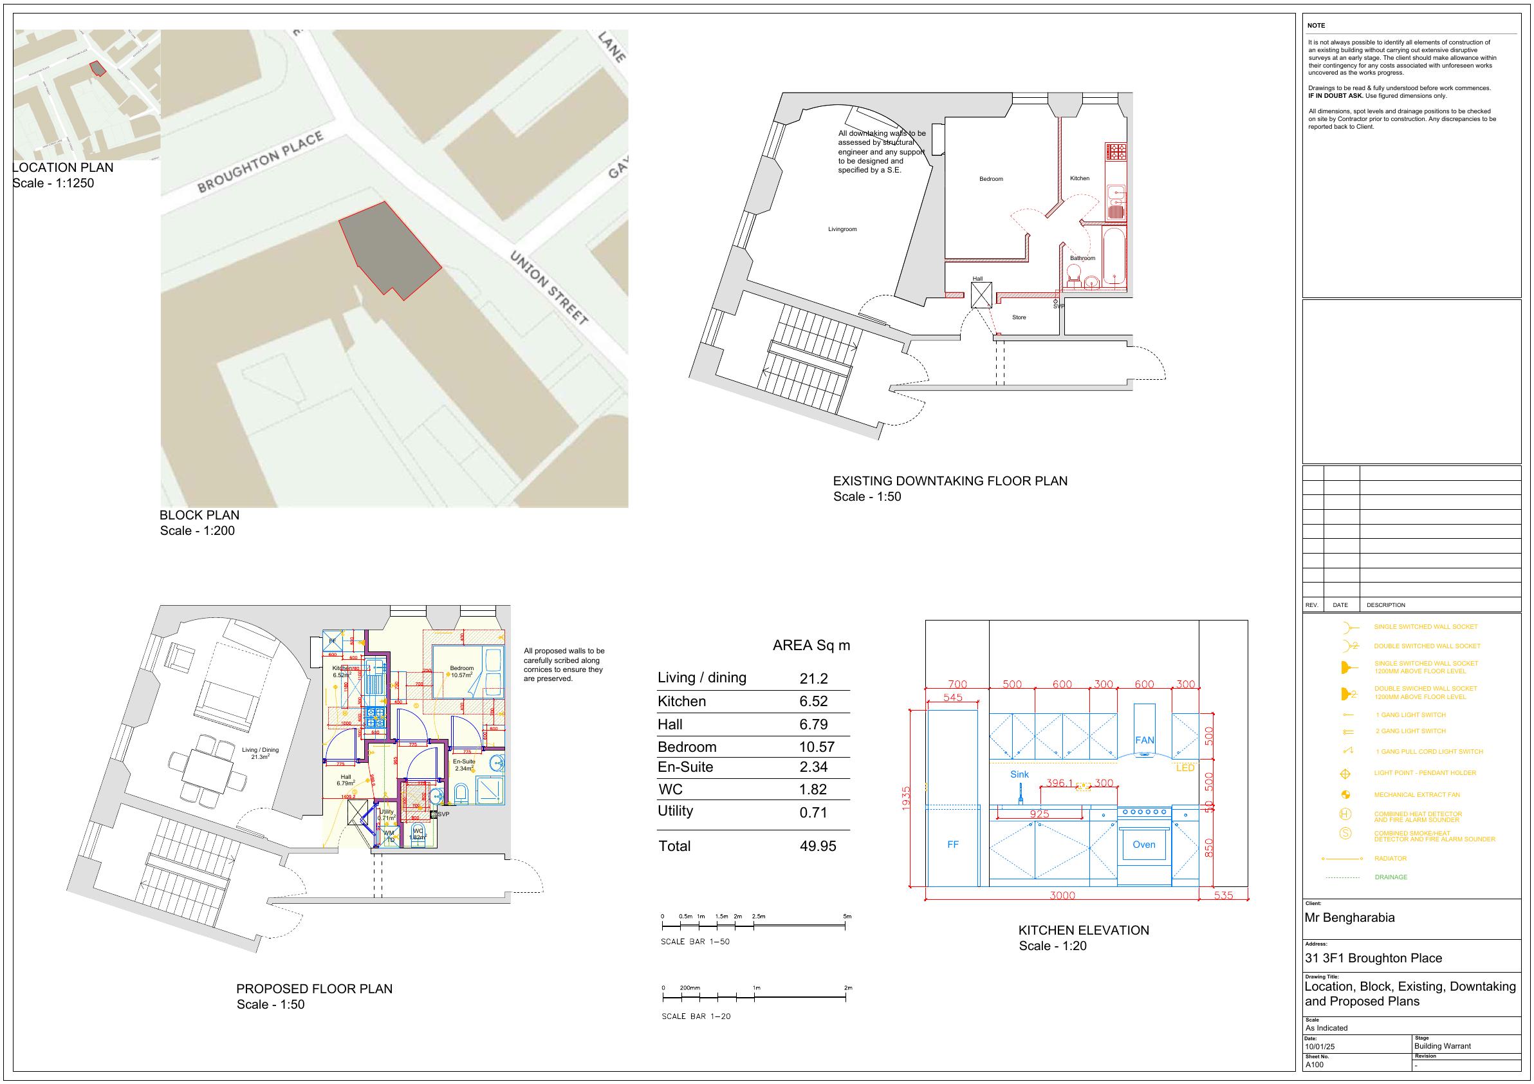
Task: Click the mechanical extract fan legend symbol
Action: (x=1345, y=794)
